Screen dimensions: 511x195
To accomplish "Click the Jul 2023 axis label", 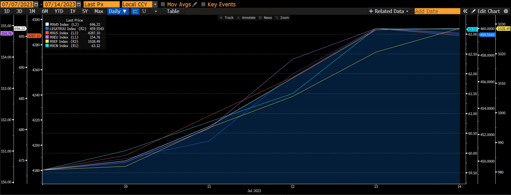I will pyautogui.click(x=254, y=191).
